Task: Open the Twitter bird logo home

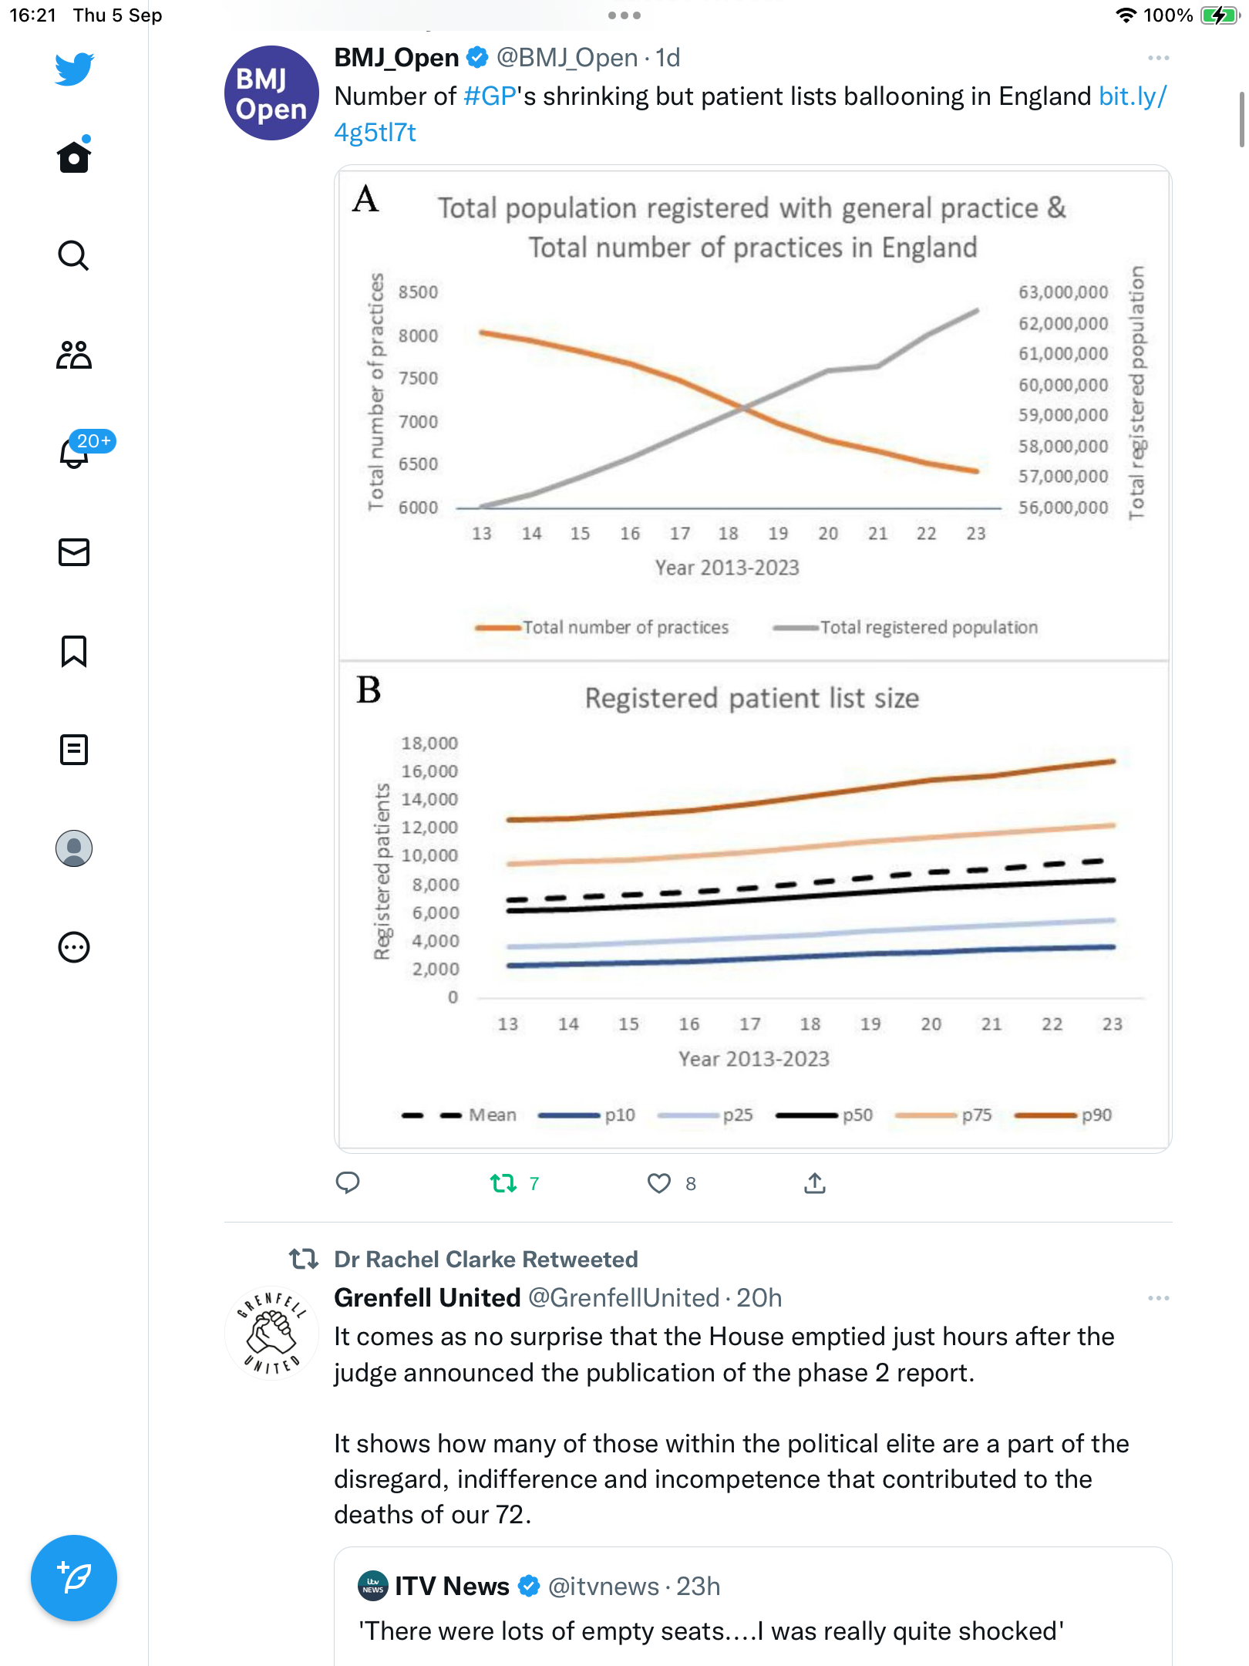Action: [x=74, y=69]
